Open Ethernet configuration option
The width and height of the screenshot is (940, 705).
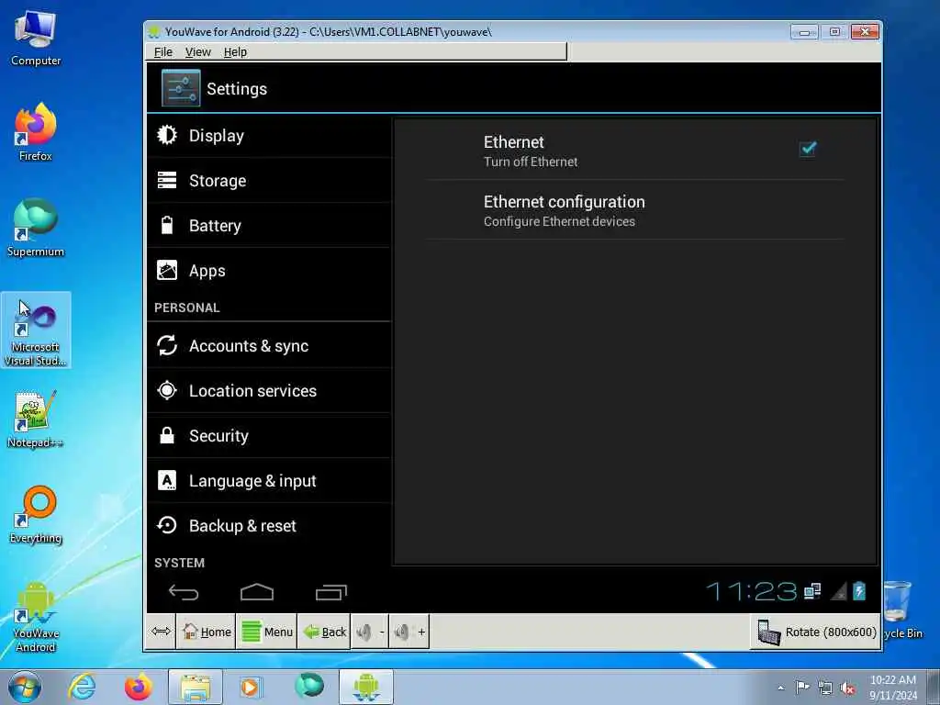point(635,210)
